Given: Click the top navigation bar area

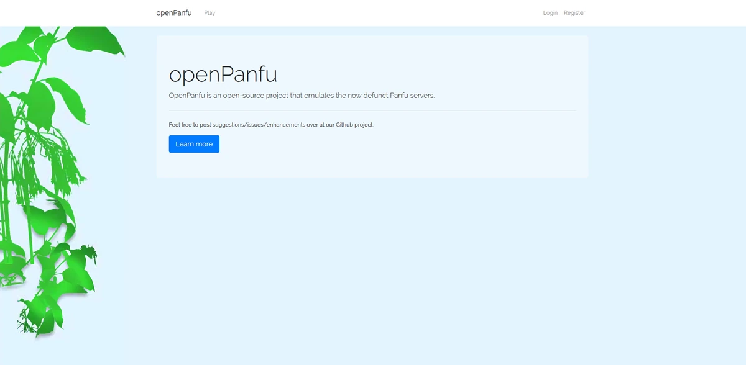Looking at the screenshot, I should [373, 12].
